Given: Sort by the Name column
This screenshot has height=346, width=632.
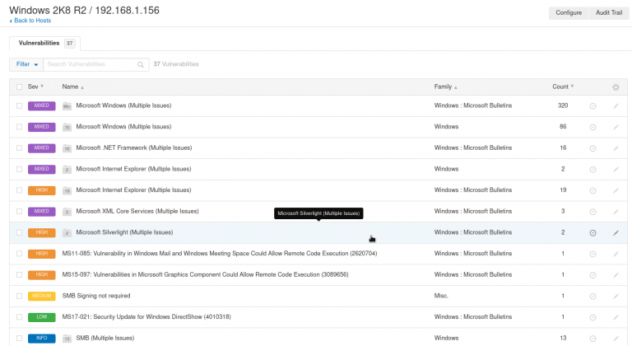Looking at the screenshot, I should (x=73, y=86).
